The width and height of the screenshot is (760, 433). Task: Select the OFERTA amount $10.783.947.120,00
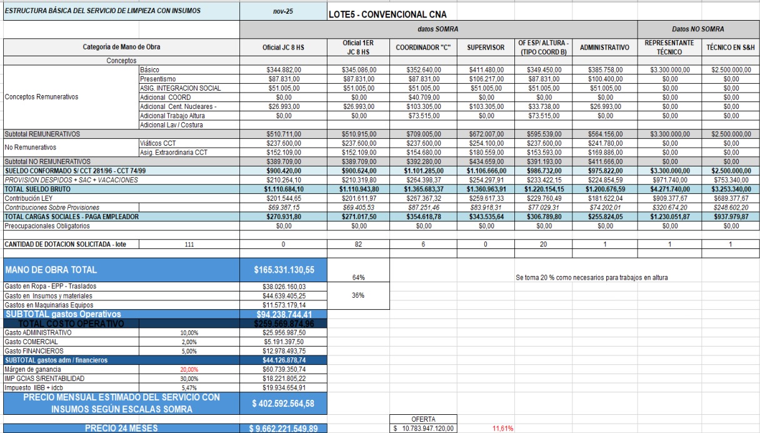pyautogui.click(x=424, y=429)
